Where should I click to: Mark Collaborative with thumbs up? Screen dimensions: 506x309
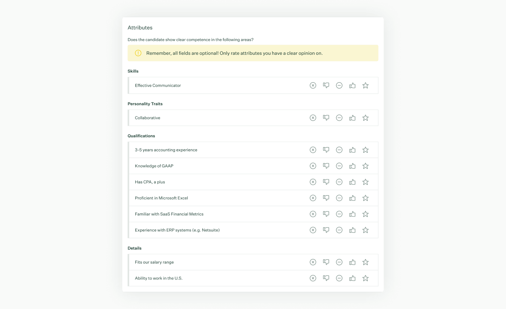tap(352, 118)
